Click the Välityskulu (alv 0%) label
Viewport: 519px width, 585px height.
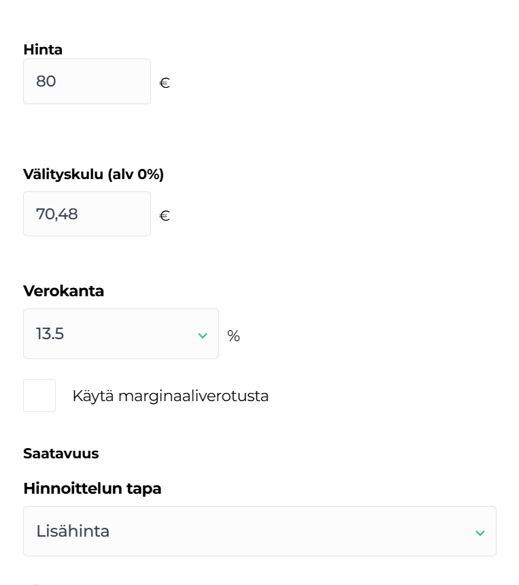93,174
